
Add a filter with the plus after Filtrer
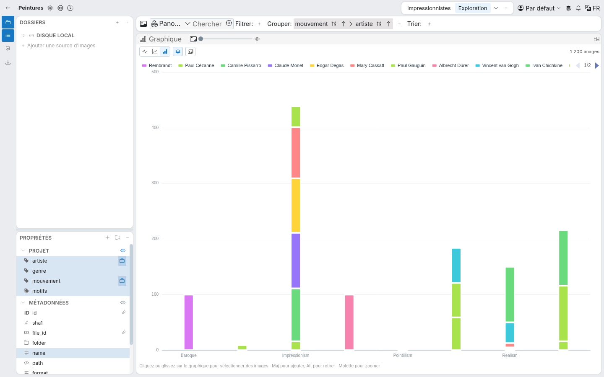(x=259, y=24)
